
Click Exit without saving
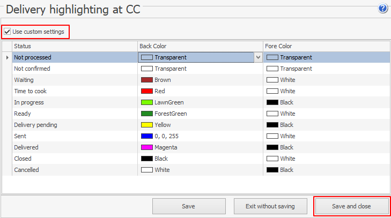[x=271, y=206]
